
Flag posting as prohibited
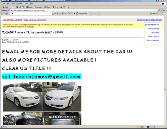(x=155, y=32)
